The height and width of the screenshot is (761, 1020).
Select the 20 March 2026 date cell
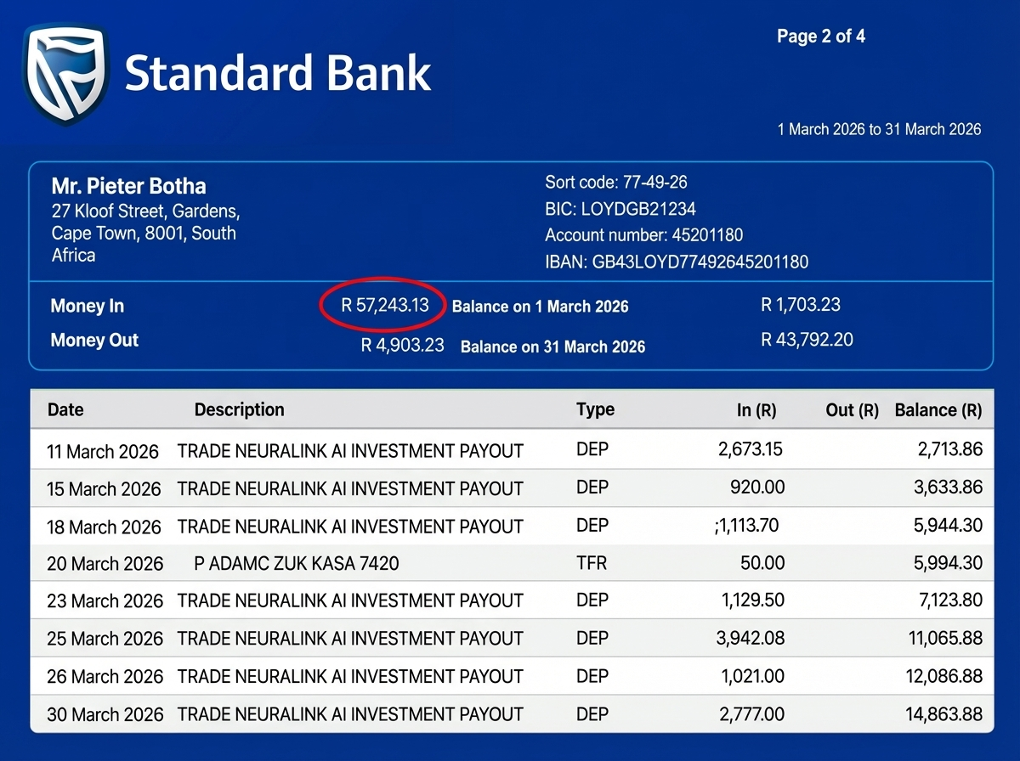tap(105, 564)
